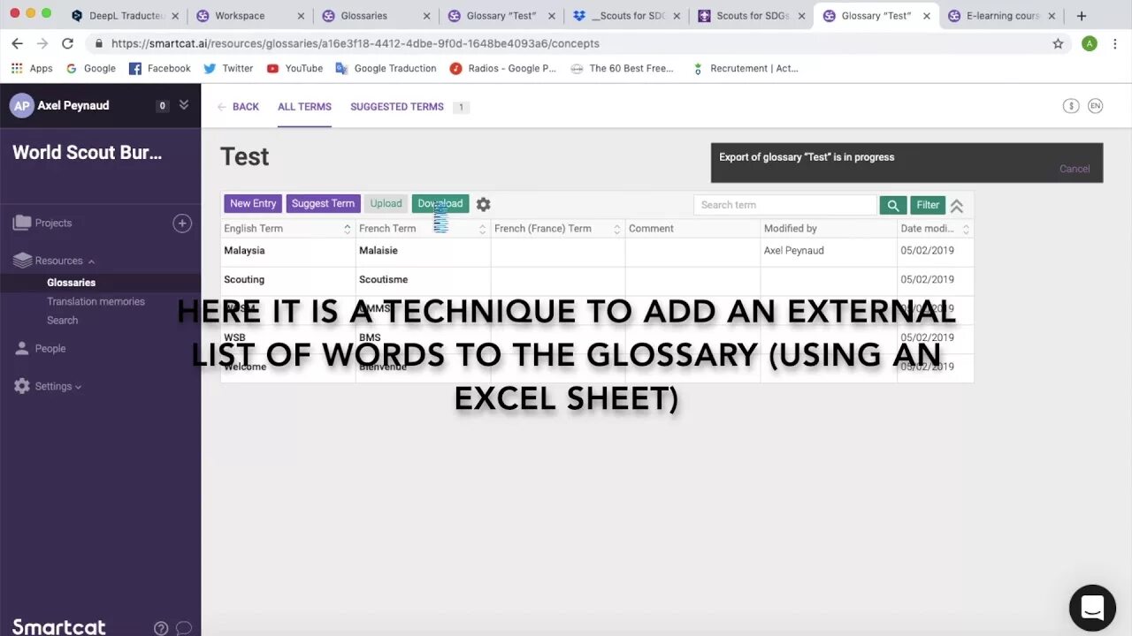Click the dollar currency icon
1132x636 pixels.
[x=1071, y=106]
